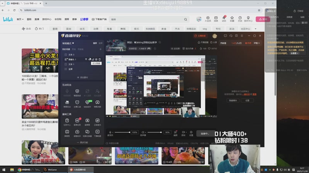Expand 详情 details arrow in 贡献值 panel

point(256,43)
